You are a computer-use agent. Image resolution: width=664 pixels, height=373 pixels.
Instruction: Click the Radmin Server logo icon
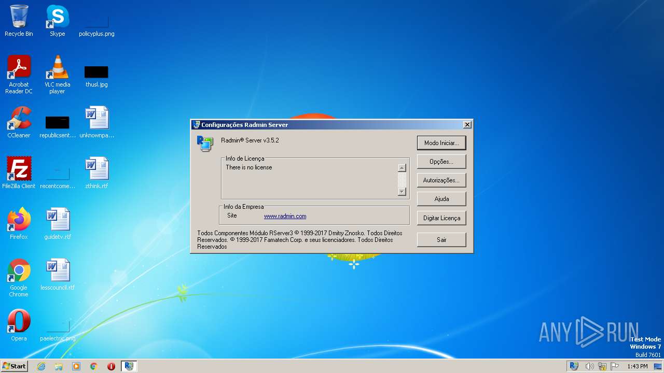tap(205, 143)
